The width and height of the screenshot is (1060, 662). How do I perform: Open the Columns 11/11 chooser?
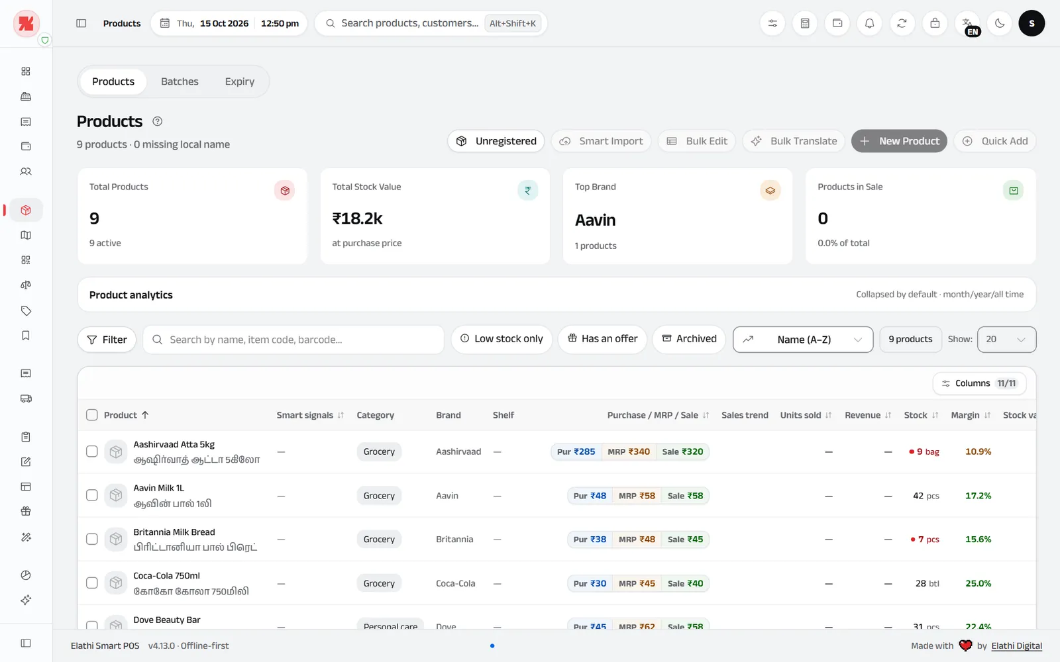pyautogui.click(x=979, y=383)
